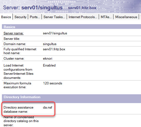Screen dimensions: 141x127
Task: Switch to the Security tab
Action: pos(20,17)
